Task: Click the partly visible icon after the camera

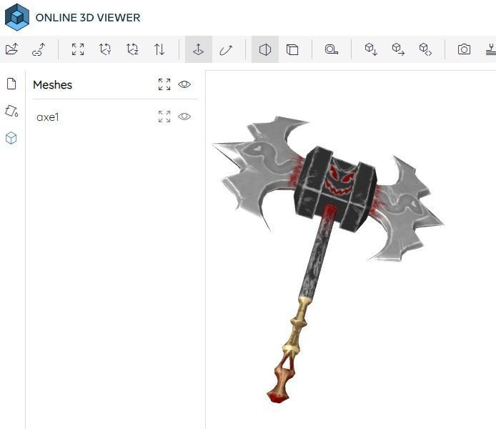Action: coord(490,49)
